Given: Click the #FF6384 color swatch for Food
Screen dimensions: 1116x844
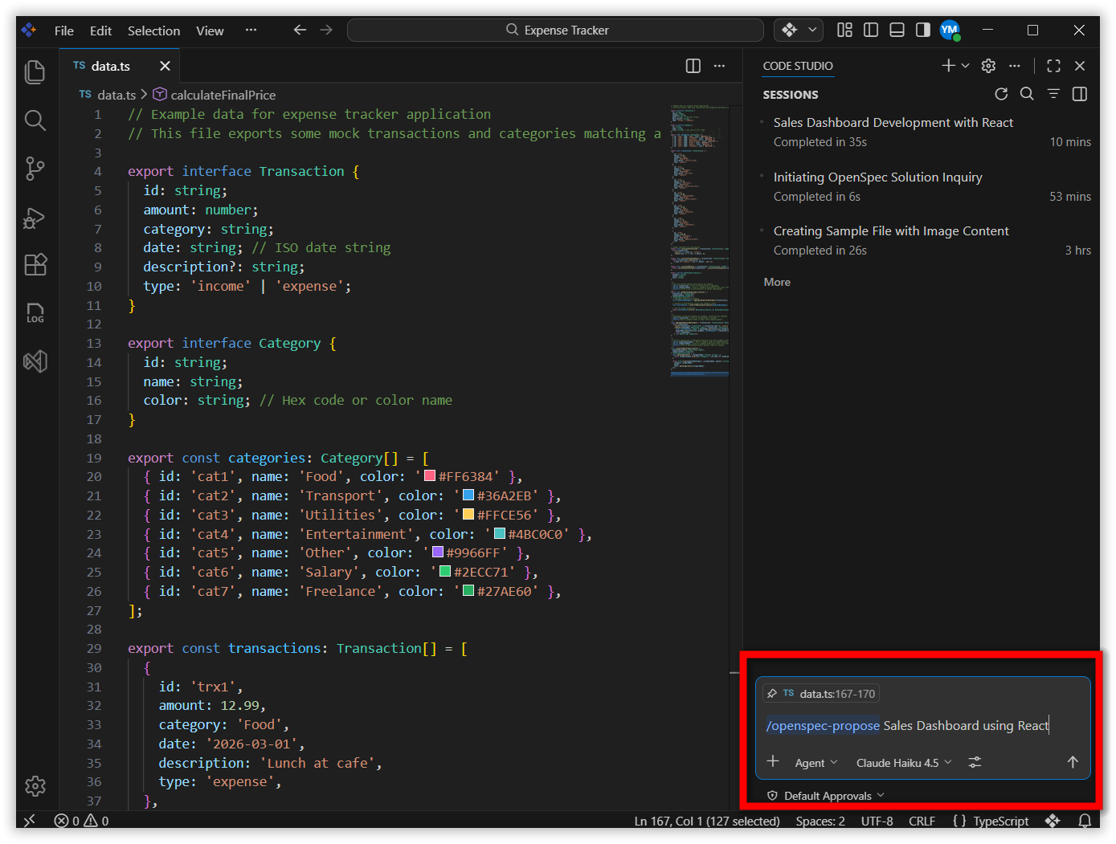Looking at the screenshot, I should (x=430, y=476).
